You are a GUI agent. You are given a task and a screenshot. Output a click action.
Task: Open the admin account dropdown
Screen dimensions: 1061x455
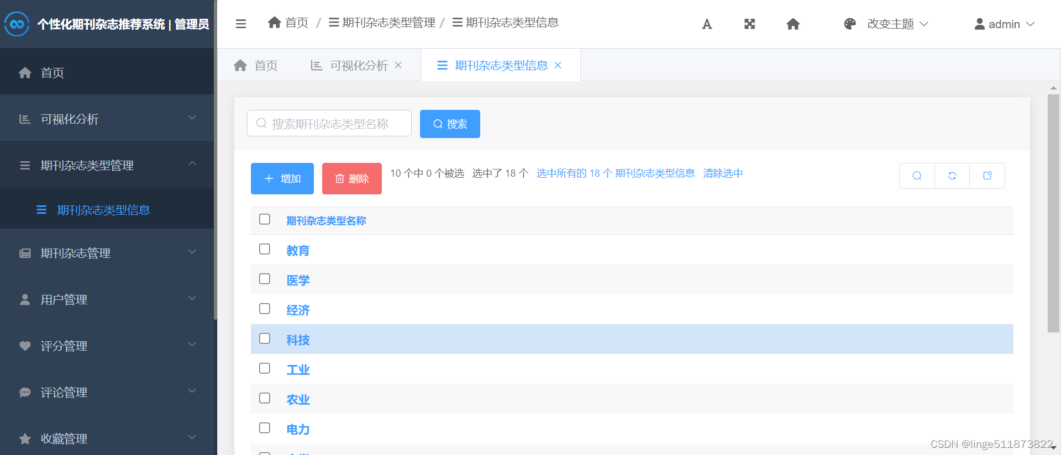(1005, 24)
